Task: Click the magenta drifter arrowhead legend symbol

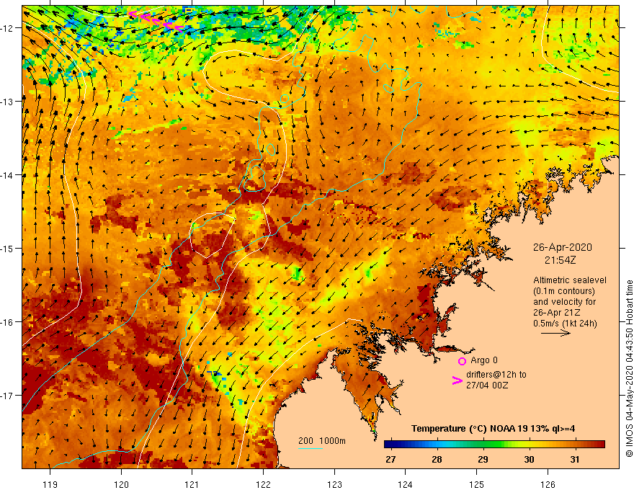Action: tap(457, 380)
